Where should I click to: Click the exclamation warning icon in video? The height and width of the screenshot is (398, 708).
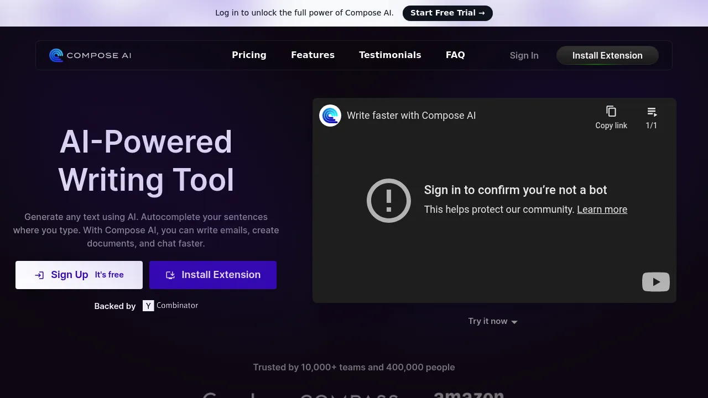click(x=389, y=200)
